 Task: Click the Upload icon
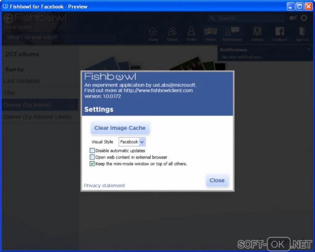click(x=257, y=34)
